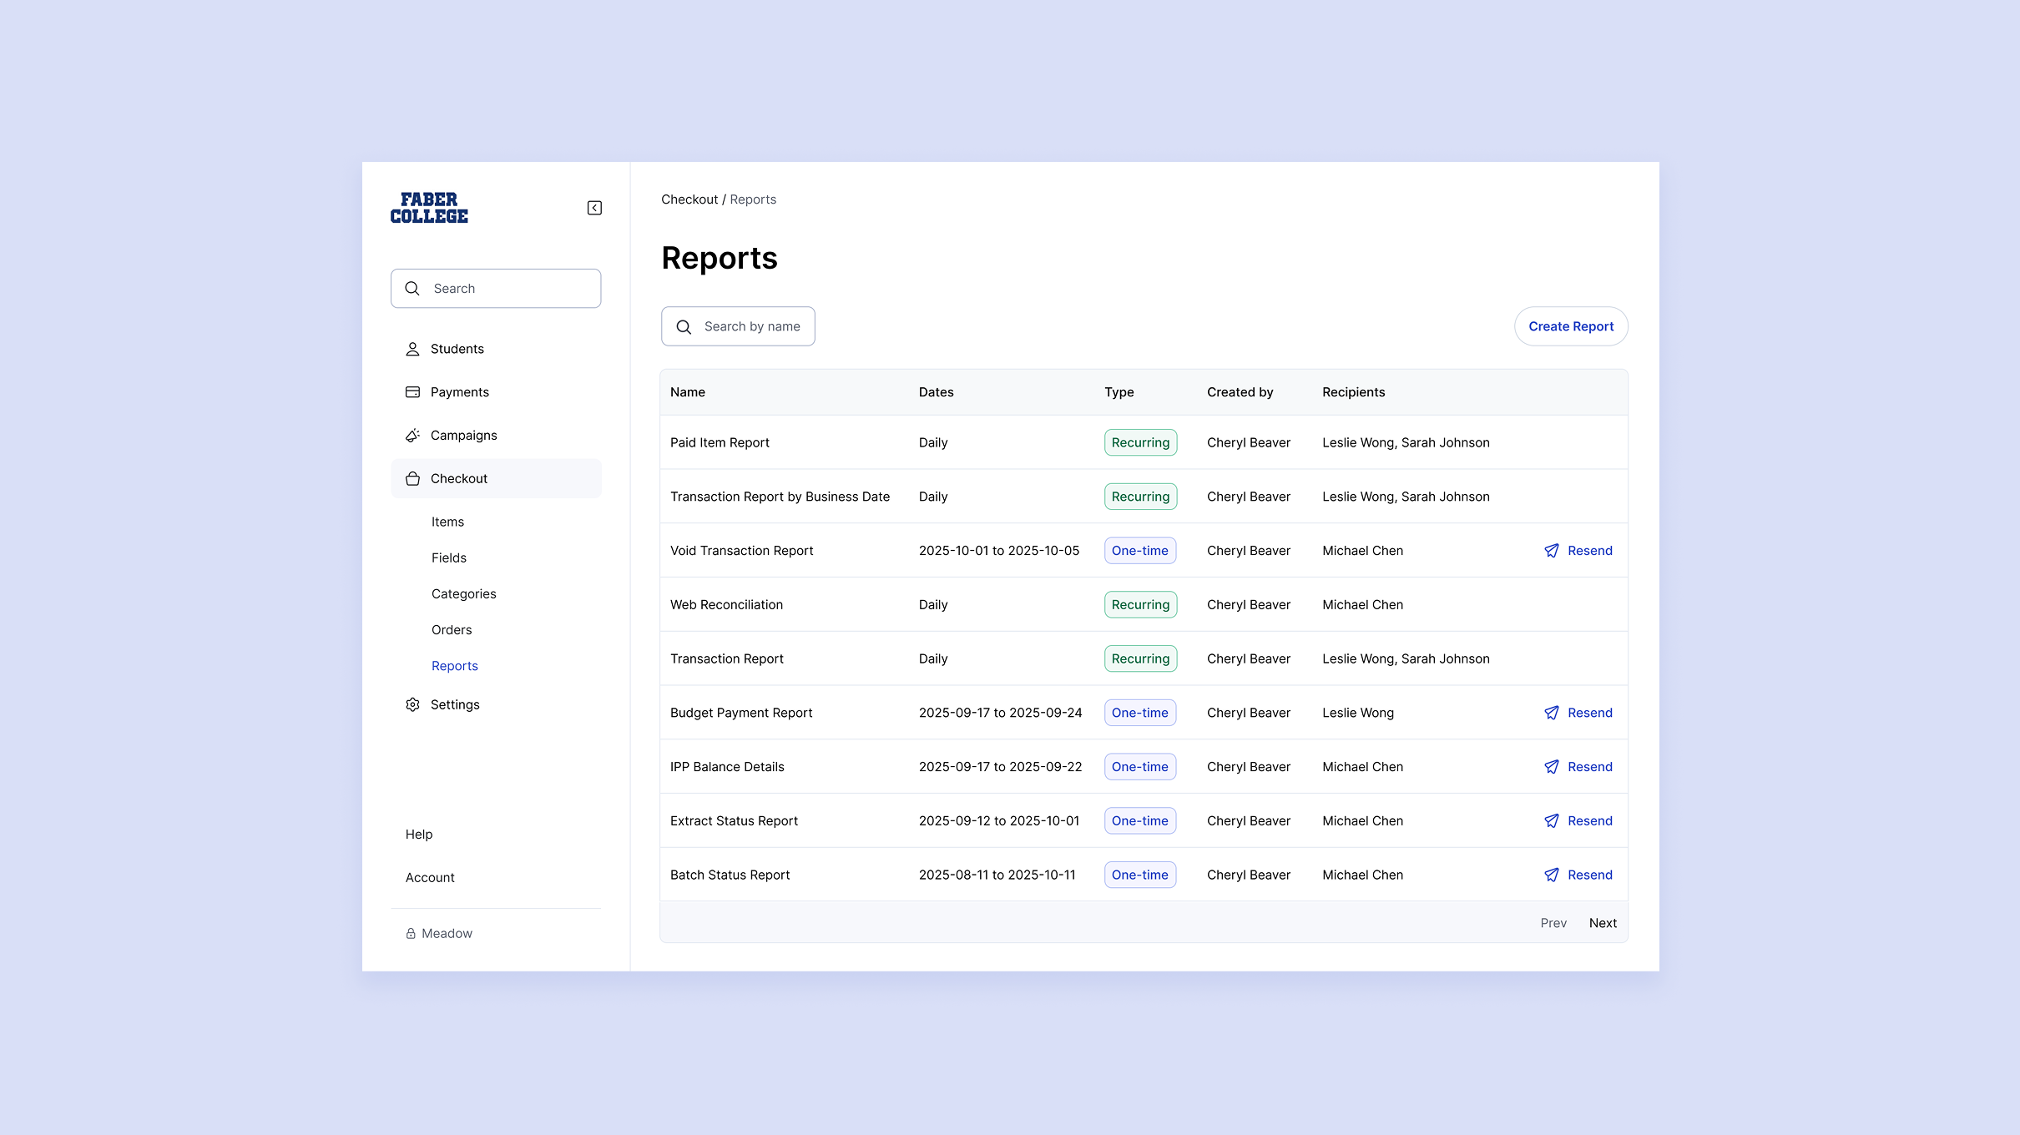The image size is (2020, 1135).
Task: Click the Checkout bag icon
Action: coord(412,479)
